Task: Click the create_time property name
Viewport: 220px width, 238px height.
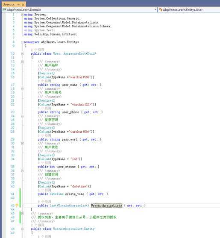Action: pos(75,194)
